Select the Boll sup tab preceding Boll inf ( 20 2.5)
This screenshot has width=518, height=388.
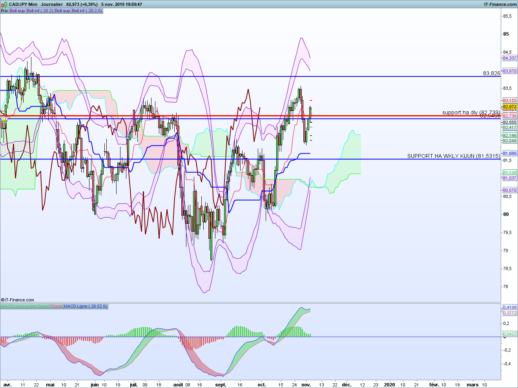62,11
